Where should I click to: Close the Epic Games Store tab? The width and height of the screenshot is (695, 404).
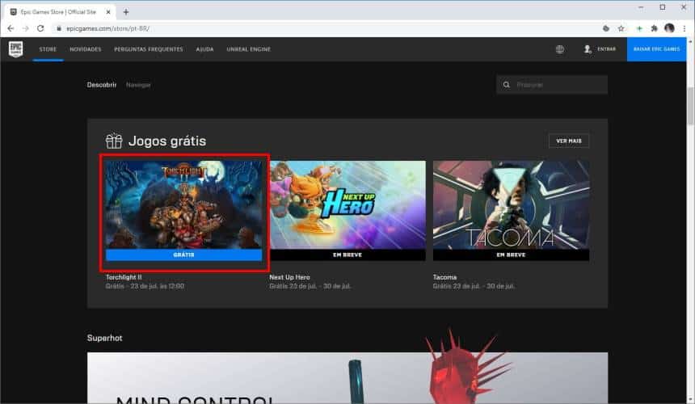point(108,12)
